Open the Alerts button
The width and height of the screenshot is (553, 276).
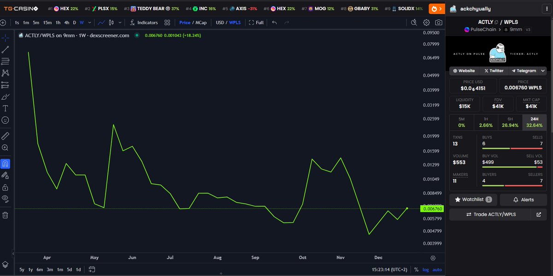(523, 200)
